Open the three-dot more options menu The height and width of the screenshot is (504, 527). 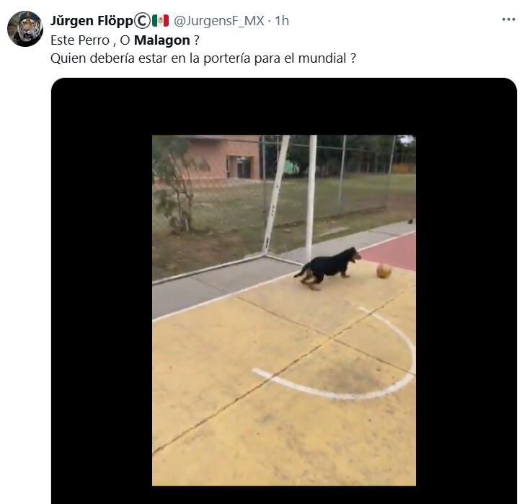pos(508,19)
